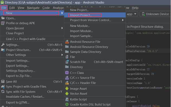Click the Kotlin Script icon
The height and width of the screenshot is (107, 171).
click(x=67, y=99)
